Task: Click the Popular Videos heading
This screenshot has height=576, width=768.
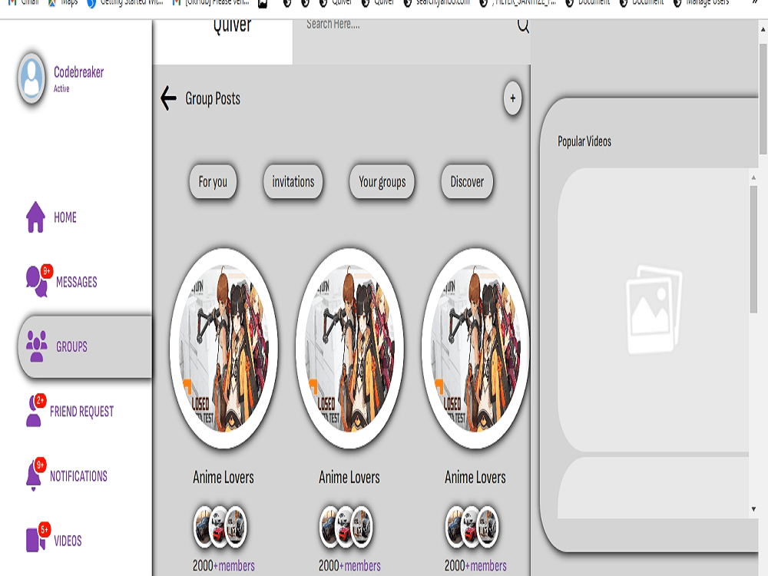Action: coord(584,141)
